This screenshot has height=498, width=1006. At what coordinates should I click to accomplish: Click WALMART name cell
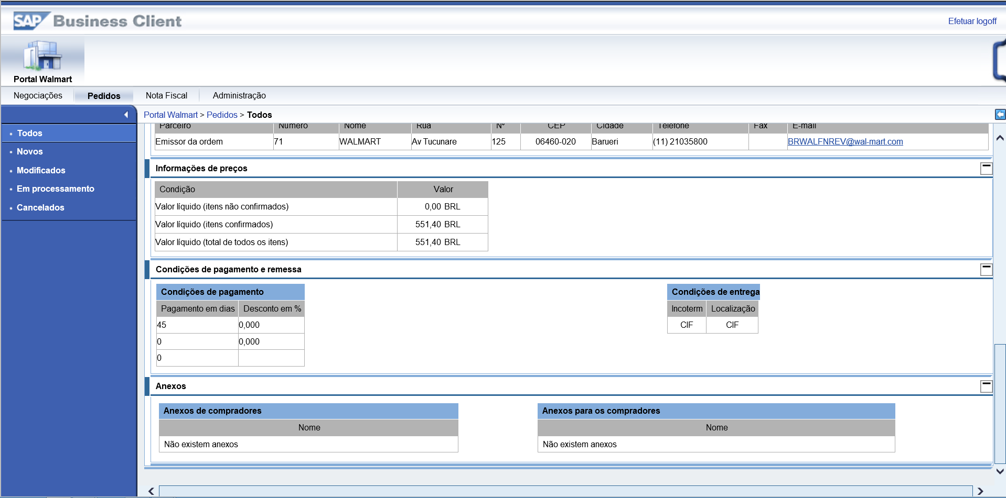pos(375,141)
